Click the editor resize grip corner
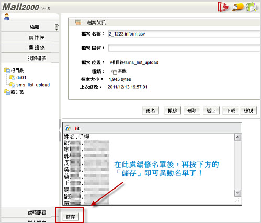 pos(237,201)
